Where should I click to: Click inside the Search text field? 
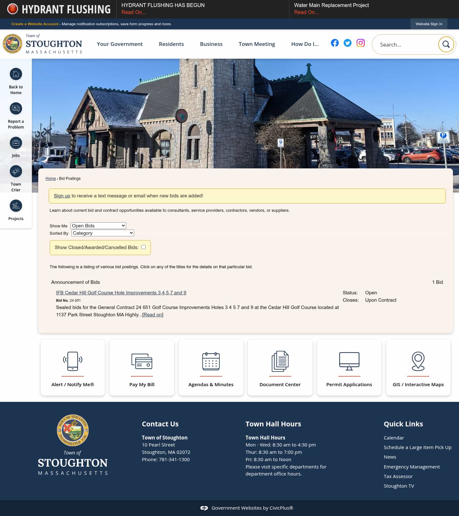coord(407,45)
